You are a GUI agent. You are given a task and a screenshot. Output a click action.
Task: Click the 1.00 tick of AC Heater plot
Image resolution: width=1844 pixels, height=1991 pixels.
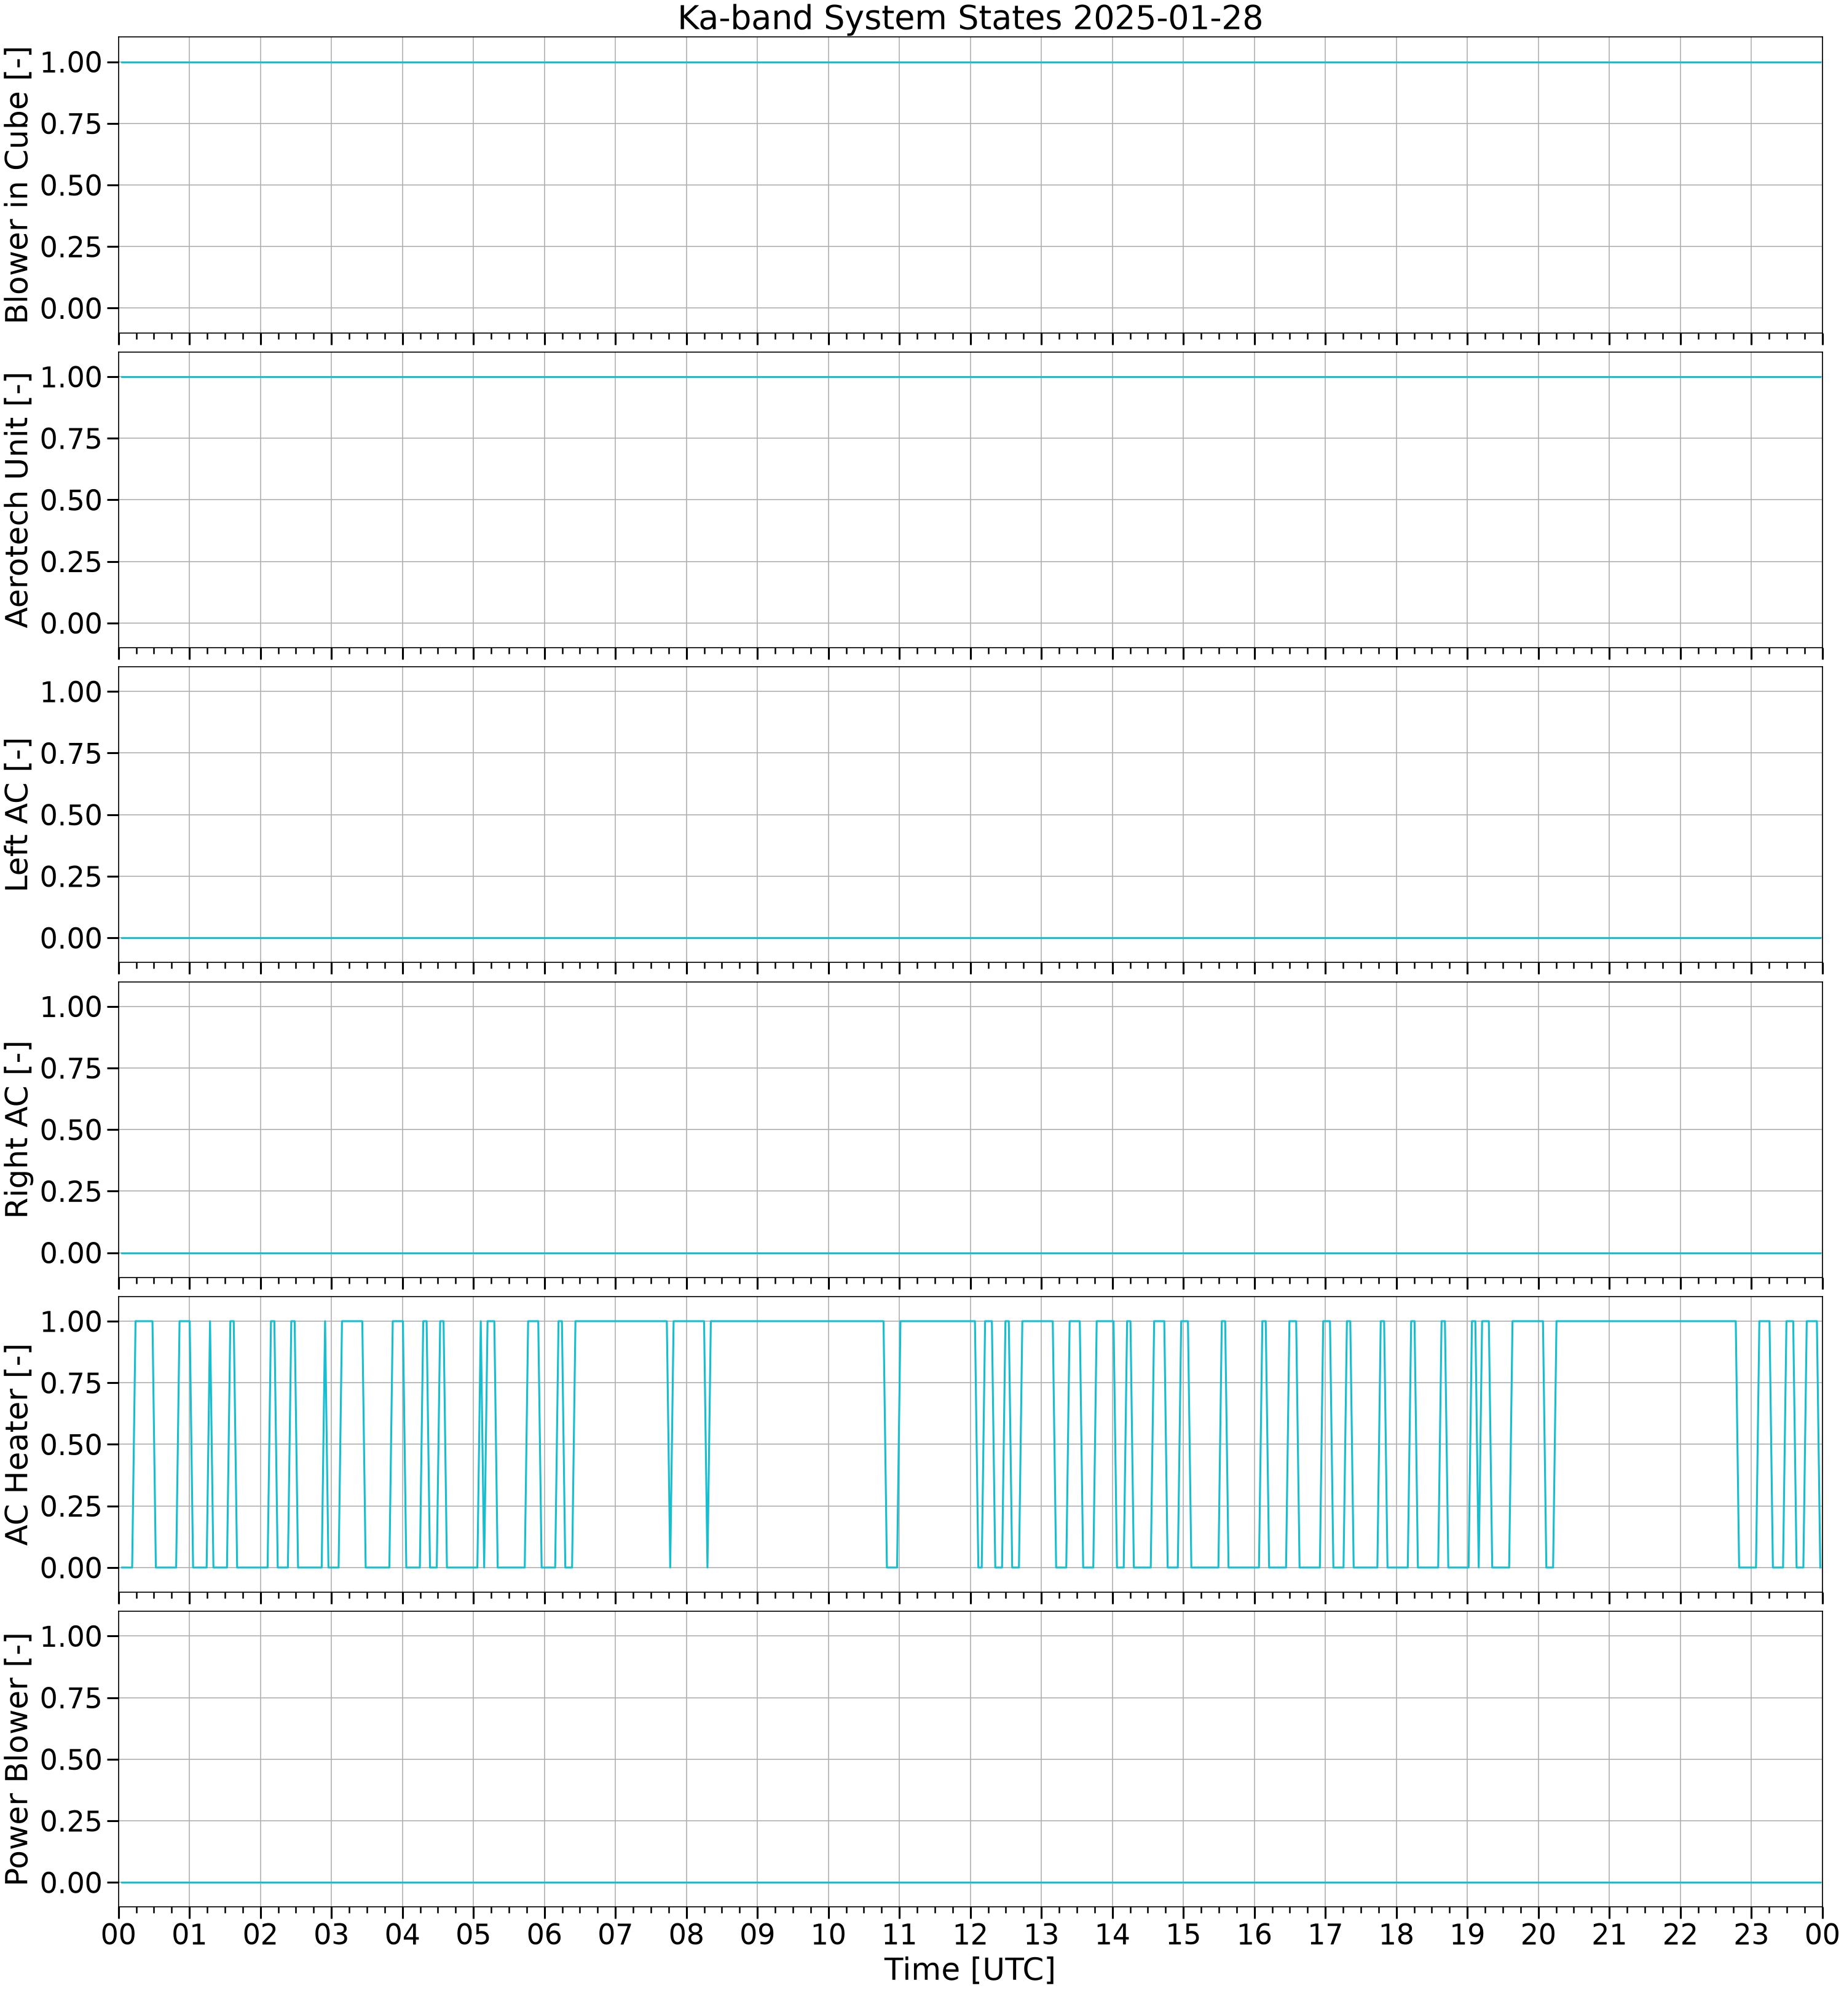coord(72,1322)
